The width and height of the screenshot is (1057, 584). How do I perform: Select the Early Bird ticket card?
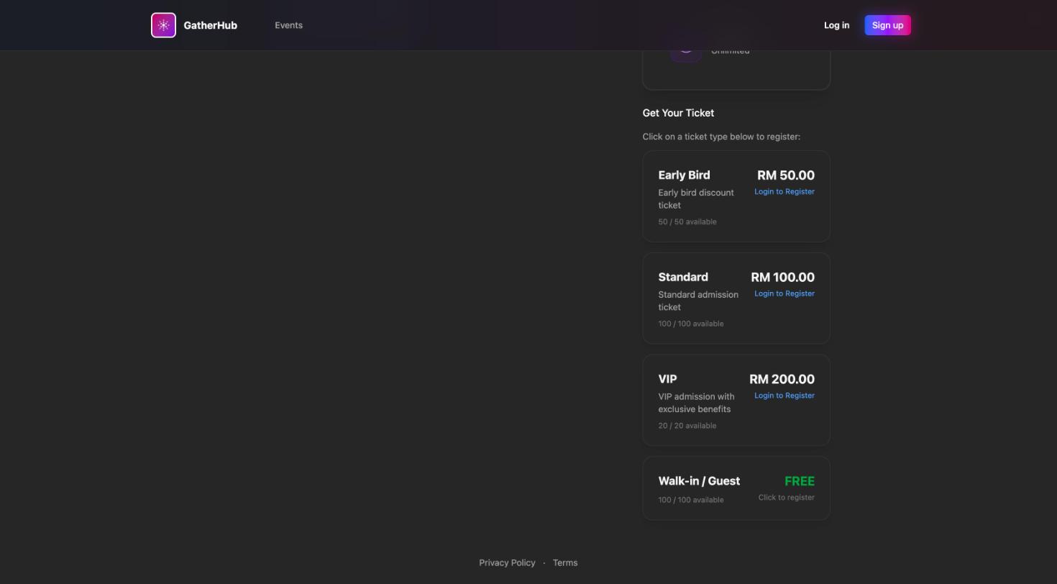coord(736,196)
